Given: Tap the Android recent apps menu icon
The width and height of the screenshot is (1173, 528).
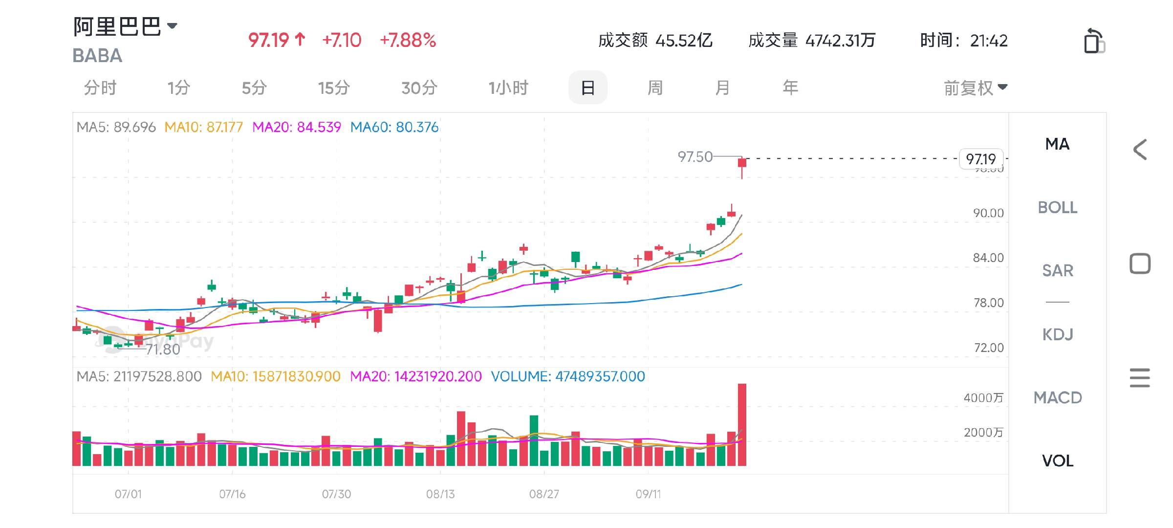Looking at the screenshot, I should [1140, 378].
